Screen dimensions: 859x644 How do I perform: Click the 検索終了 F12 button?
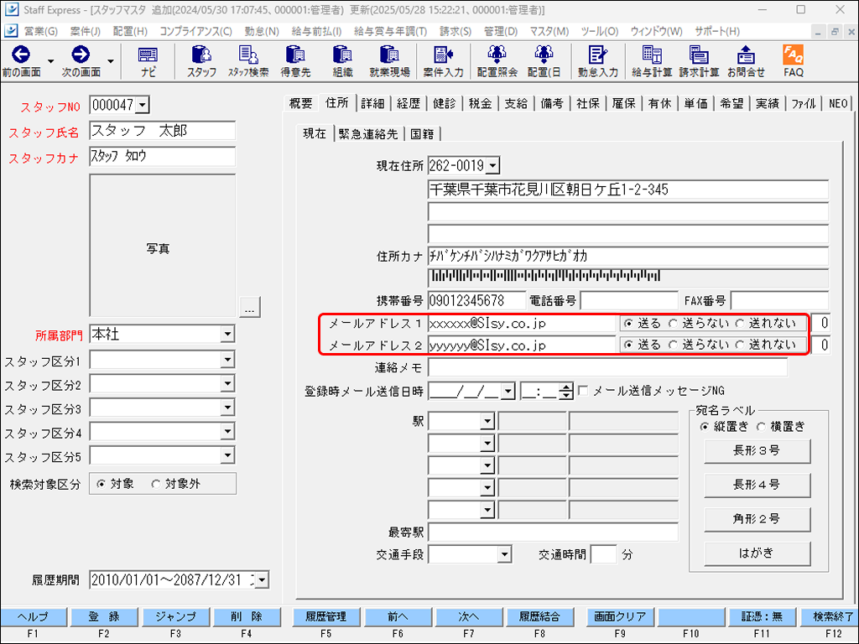click(x=831, y=616)
